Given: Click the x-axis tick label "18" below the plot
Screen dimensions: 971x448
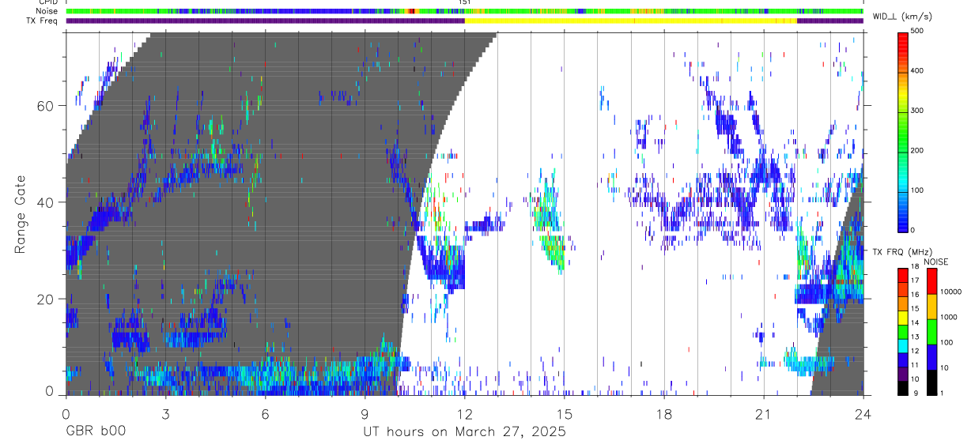Looking at the screenshot, I should [x=664, y=413].
